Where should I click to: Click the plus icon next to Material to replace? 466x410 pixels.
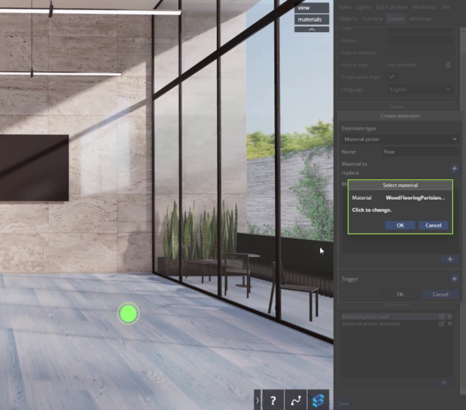[x=454, y=169]
